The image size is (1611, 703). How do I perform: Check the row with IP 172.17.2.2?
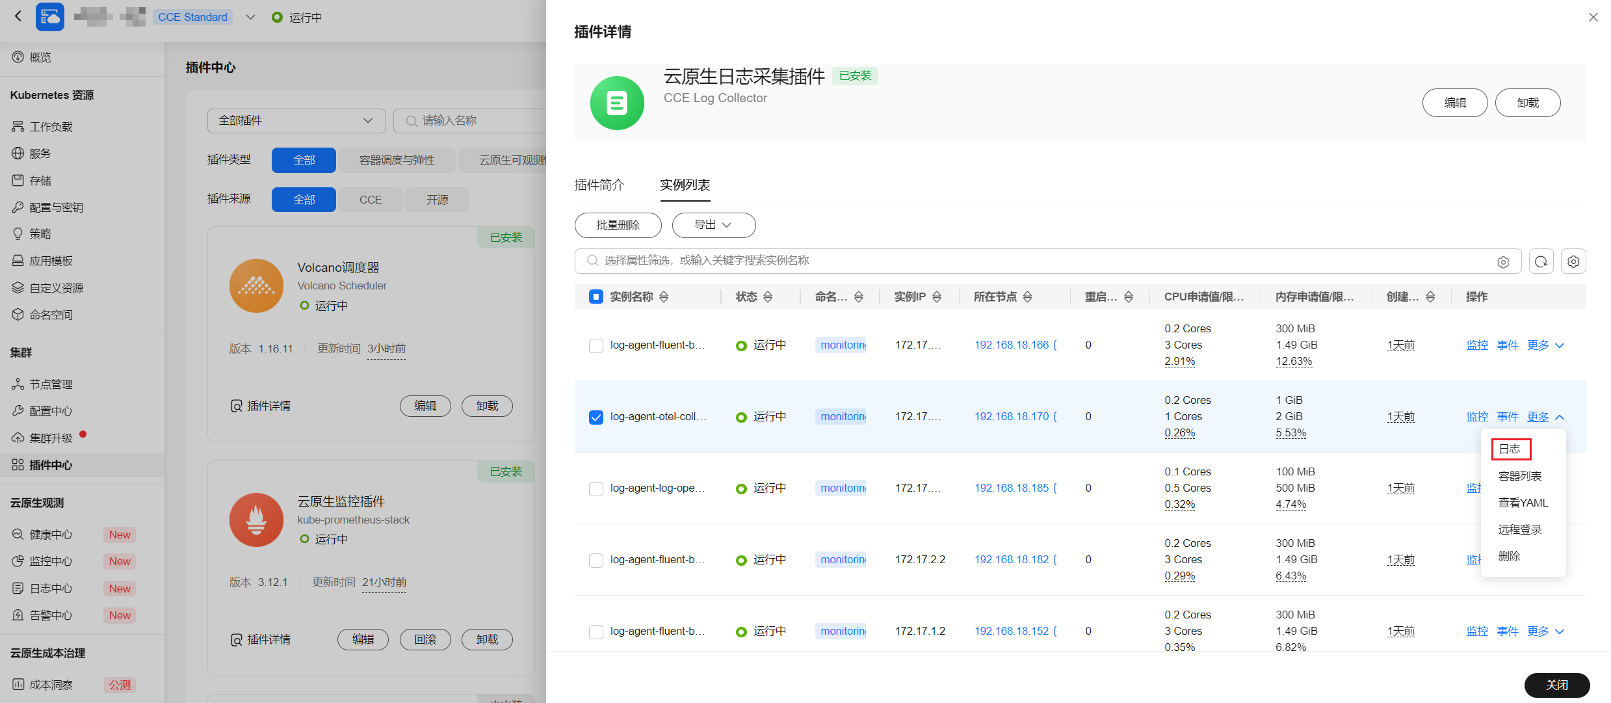(596, 560)
